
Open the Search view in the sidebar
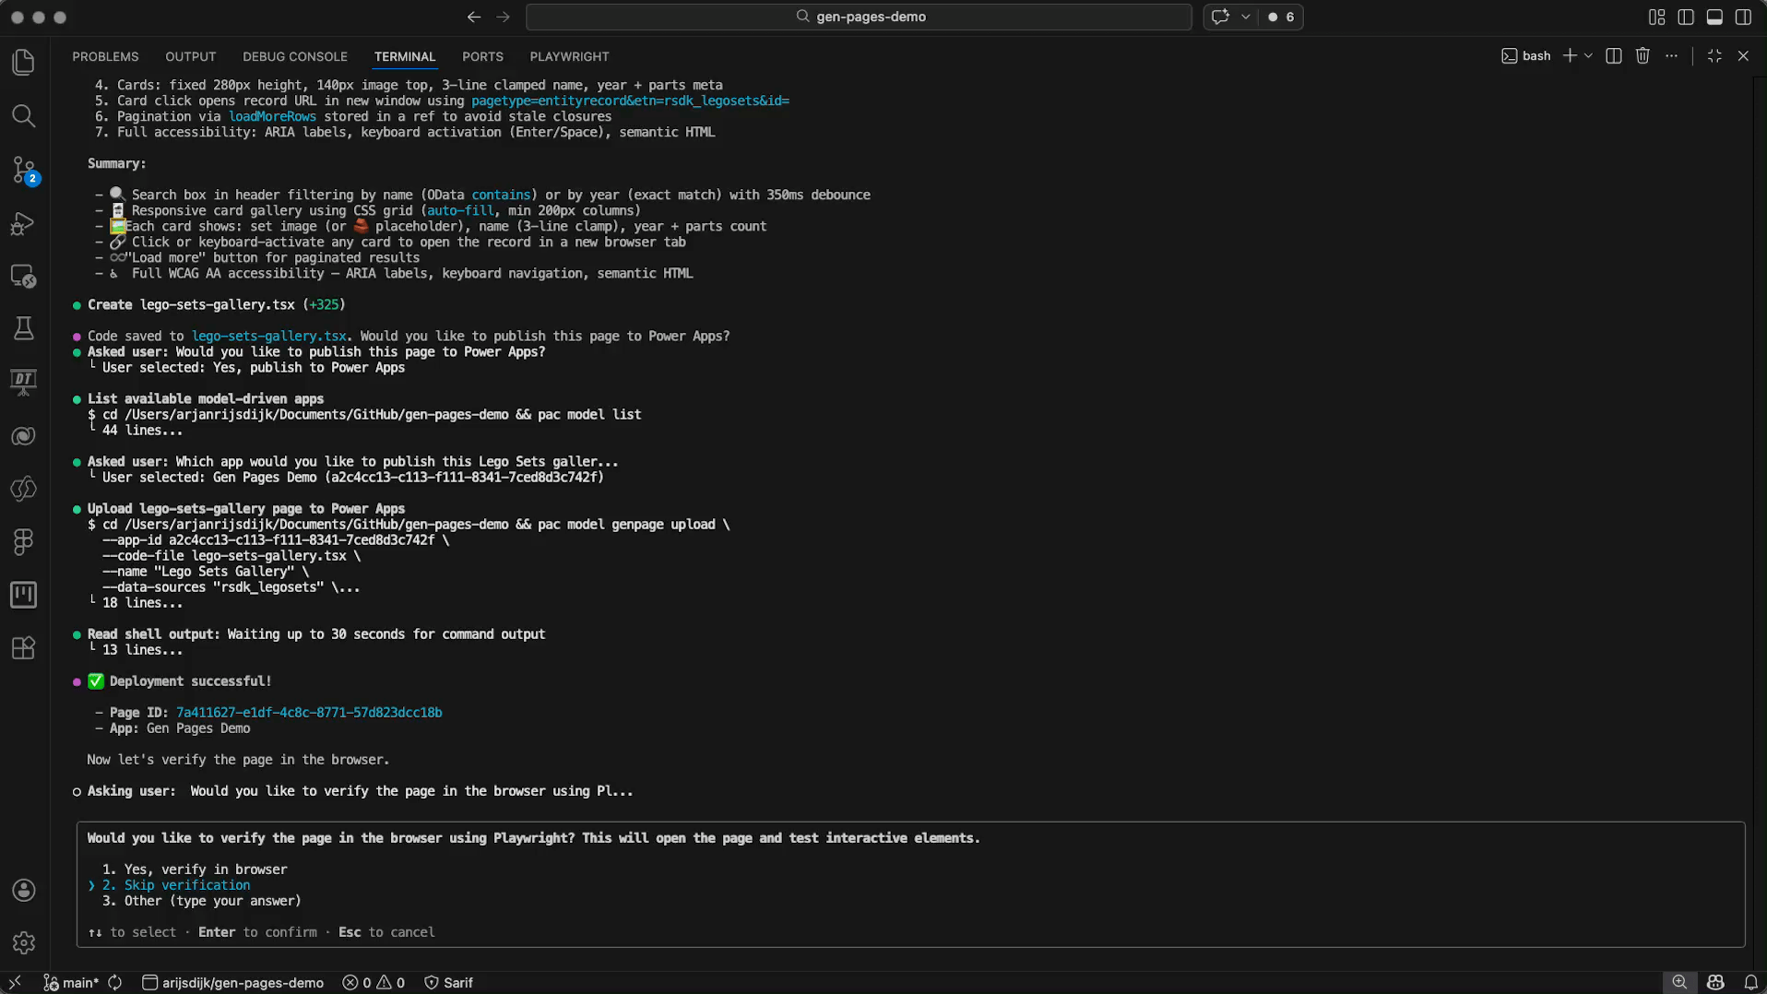24,116
